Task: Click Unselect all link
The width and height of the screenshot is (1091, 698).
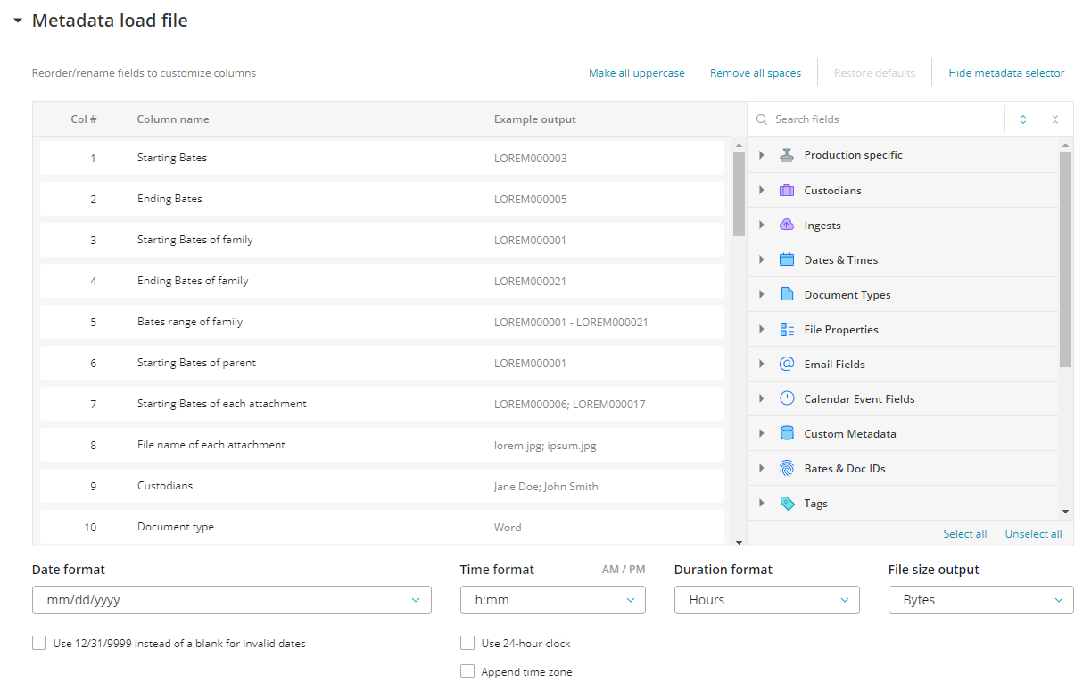Action: pyautogui.click(x=1033, y=534)
